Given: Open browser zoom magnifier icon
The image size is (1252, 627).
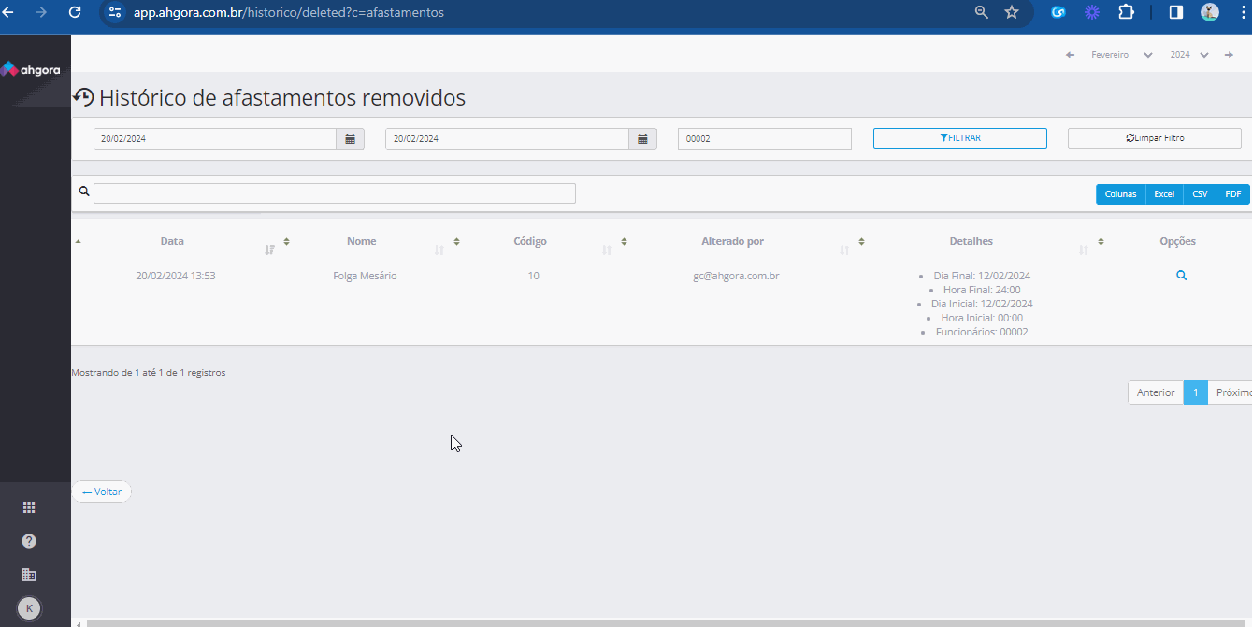Looking at the screenshot, I should pyautogui.click(x=982, y=12).
